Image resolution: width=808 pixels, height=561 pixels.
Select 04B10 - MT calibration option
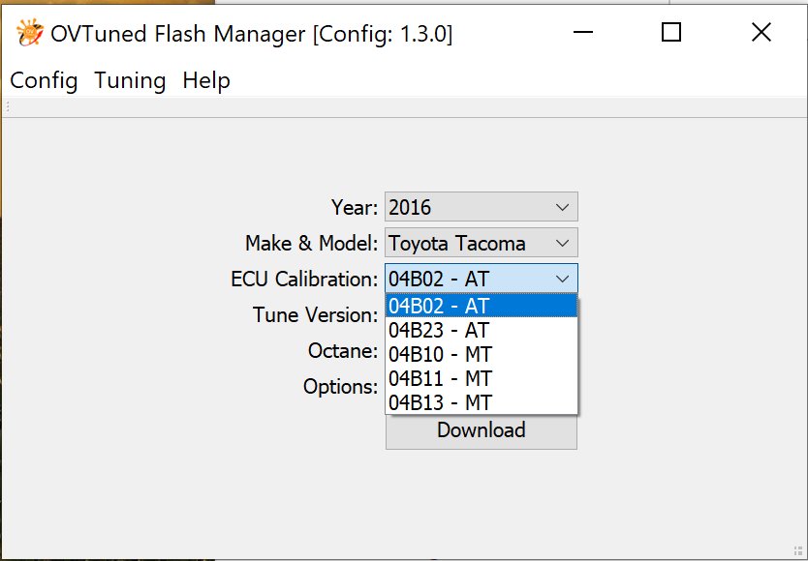(482, 354)
